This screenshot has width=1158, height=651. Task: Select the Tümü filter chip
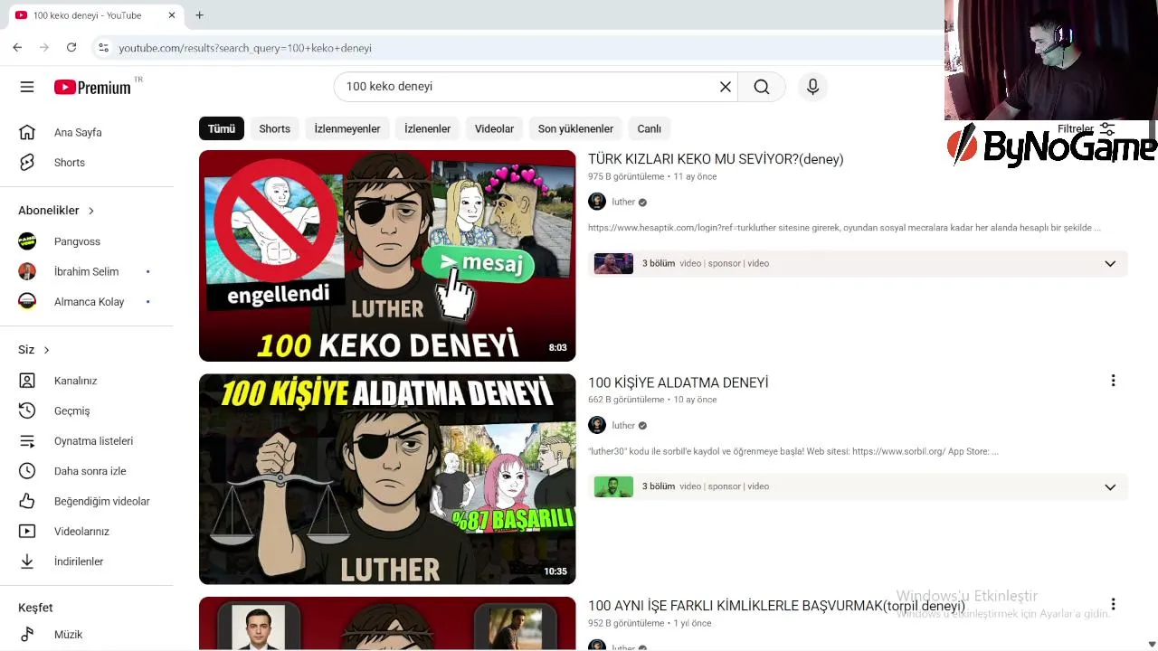[x=222, y=128]
